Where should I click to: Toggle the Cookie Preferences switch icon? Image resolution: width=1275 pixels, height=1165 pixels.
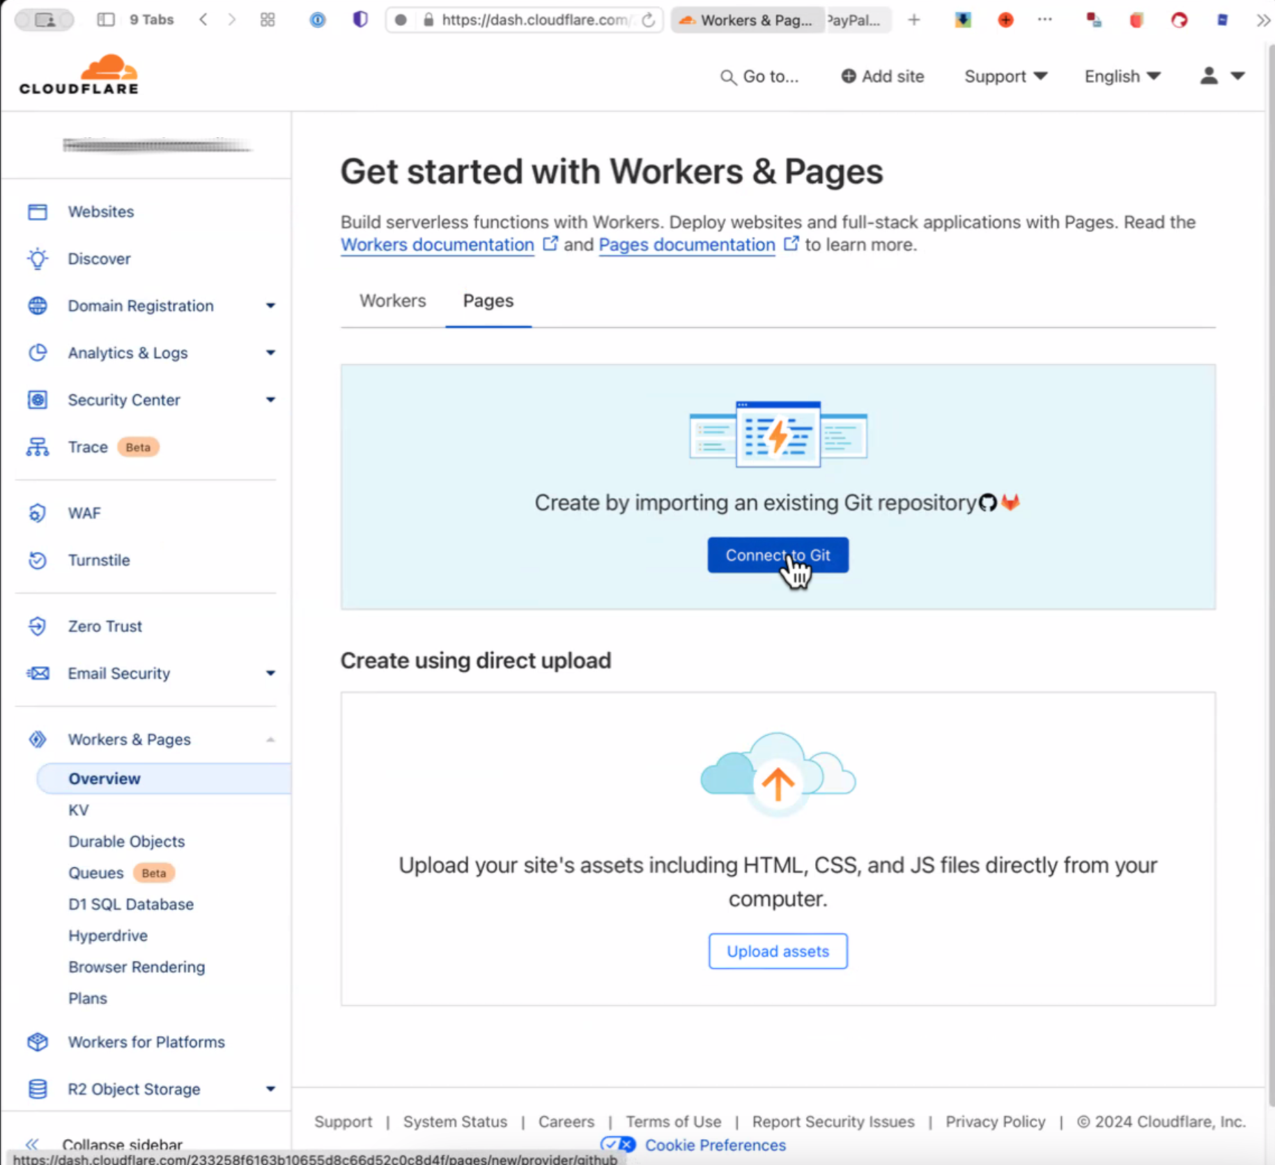pos(618,1144)
